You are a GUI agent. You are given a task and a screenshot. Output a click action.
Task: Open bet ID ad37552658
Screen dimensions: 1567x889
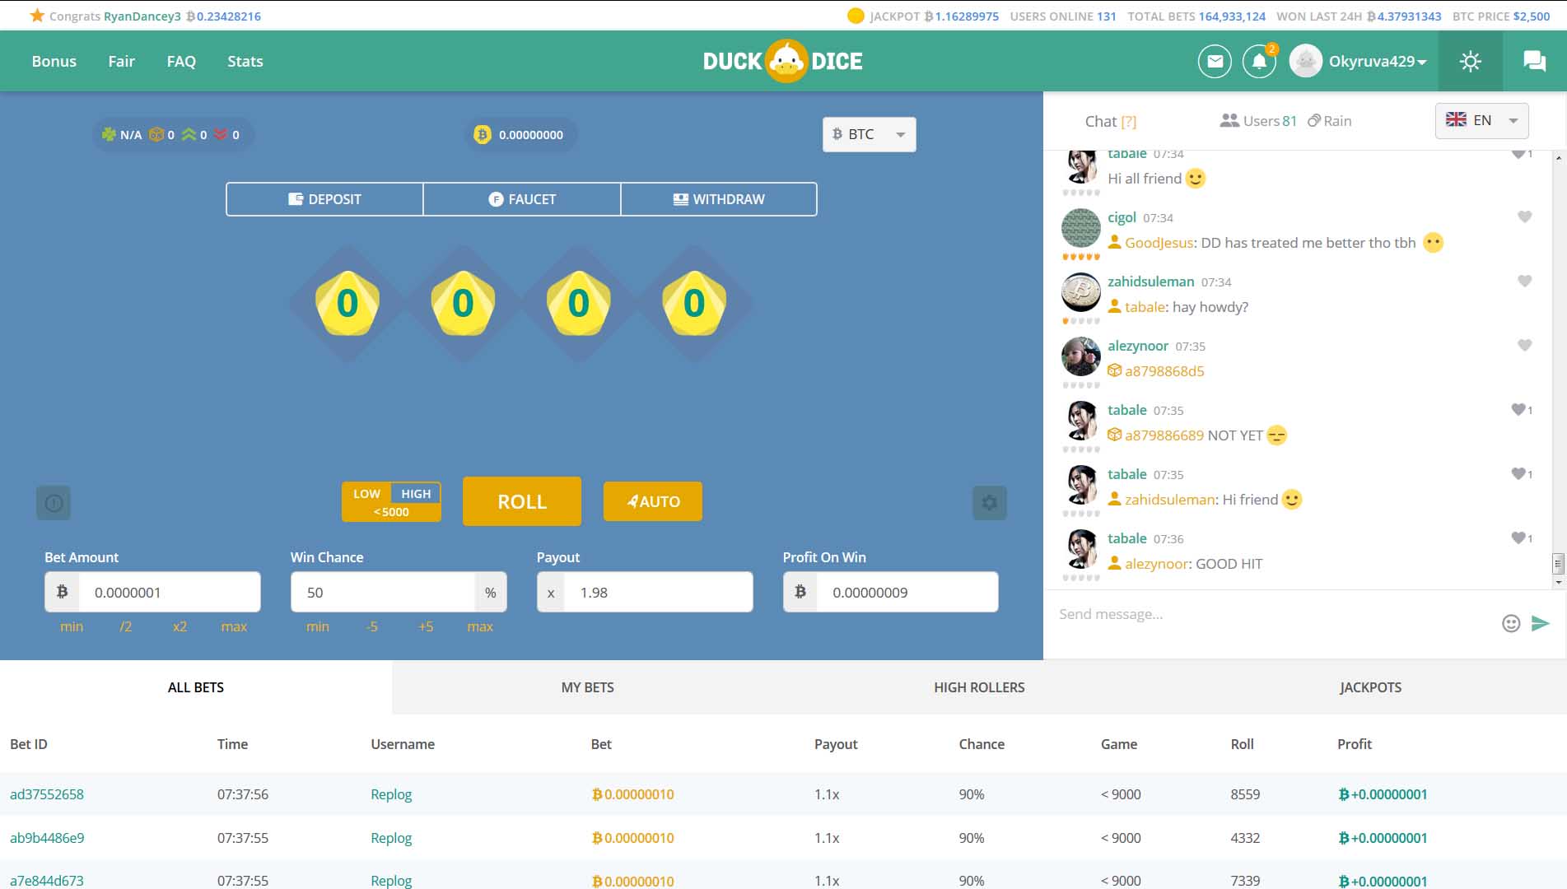pyautogui.click(x=47, y=794)
